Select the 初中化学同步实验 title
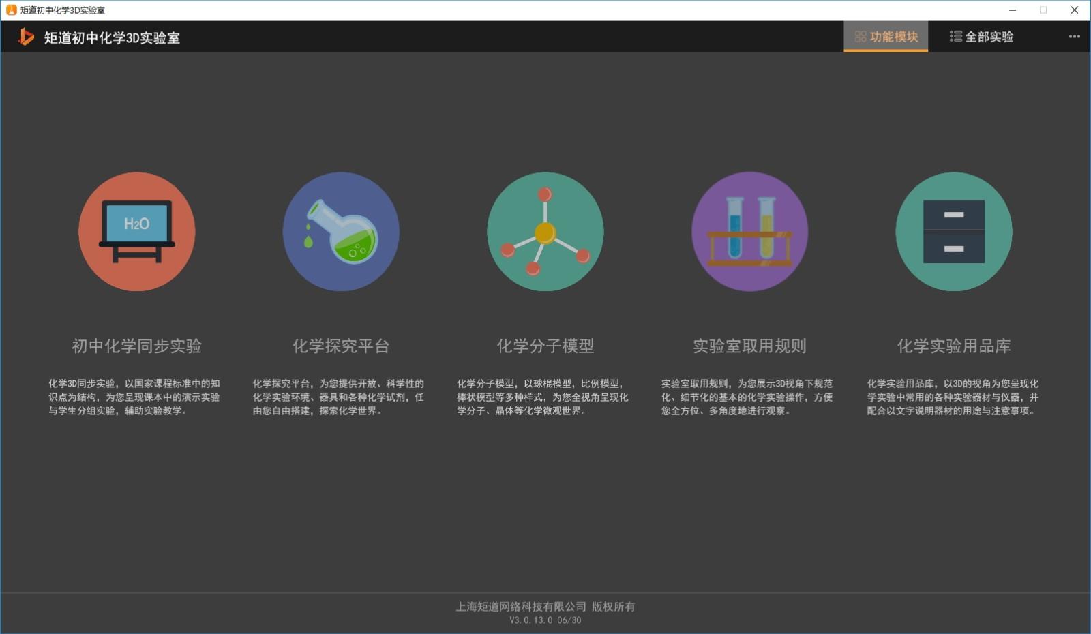 (x=136, y=346)
